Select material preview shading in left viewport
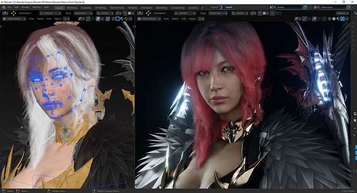 click(x=122, y=19)
